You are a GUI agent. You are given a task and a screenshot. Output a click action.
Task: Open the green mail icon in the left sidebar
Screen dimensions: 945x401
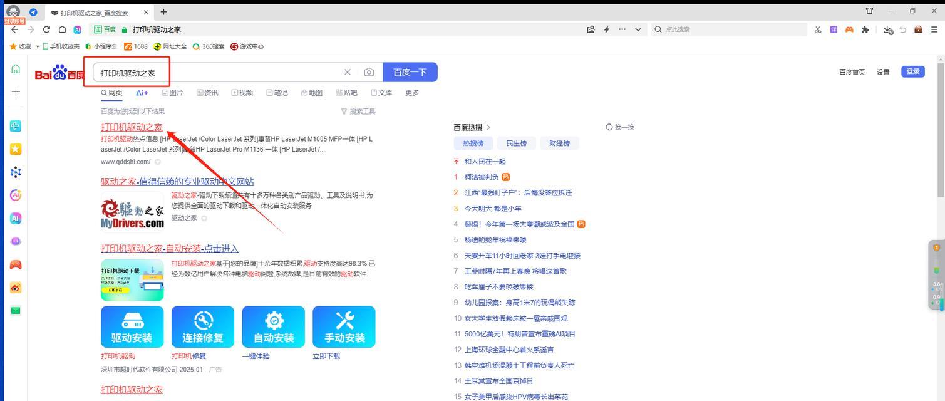click(x=16, y=310)
